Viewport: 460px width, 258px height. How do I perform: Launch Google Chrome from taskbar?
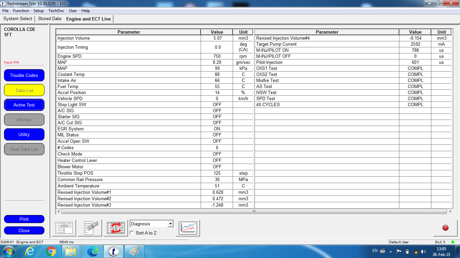click(51, 251)
